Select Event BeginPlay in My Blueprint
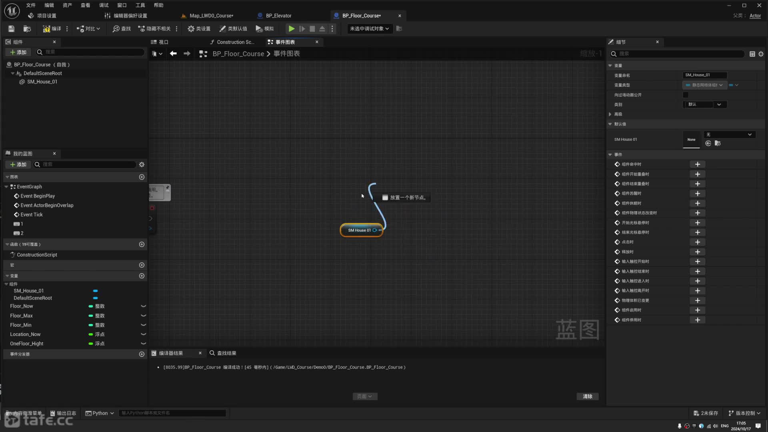This screenshot has height=432, width=768. pos(38,196)
